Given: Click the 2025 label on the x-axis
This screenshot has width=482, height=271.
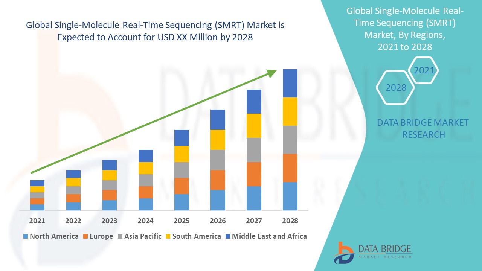Looking at the screenshot, I should (182, 221).
